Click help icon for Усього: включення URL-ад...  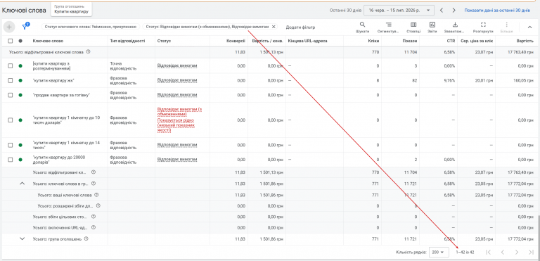[94, 227]
